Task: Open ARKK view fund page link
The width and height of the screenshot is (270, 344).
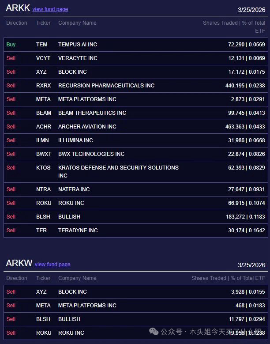Action: pyautogui.click(x=50, y=9)
